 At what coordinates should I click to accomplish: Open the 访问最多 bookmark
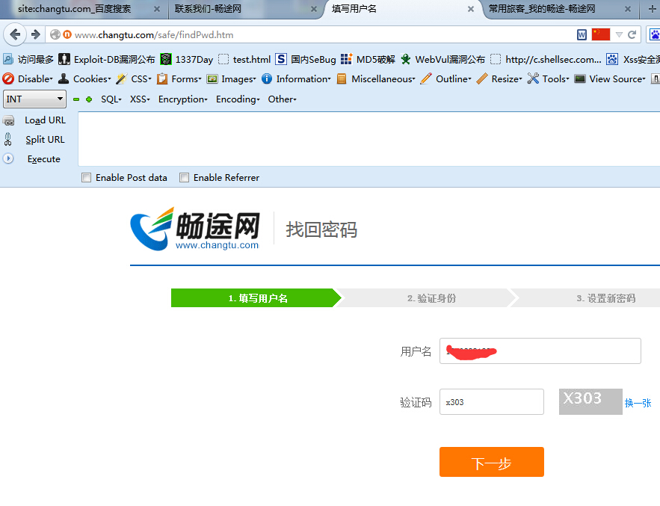[x=28, y=59]
